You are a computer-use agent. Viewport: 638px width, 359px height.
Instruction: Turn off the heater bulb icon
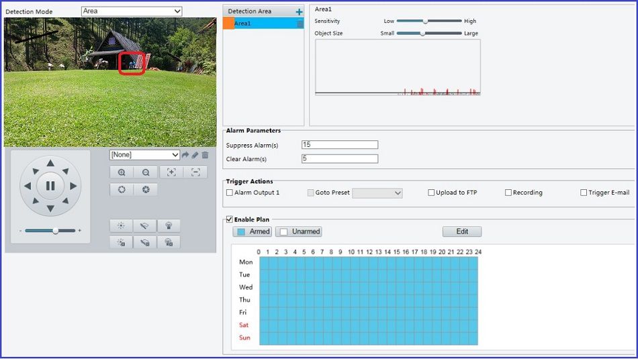pyautogui.click(x=169, y=242)
